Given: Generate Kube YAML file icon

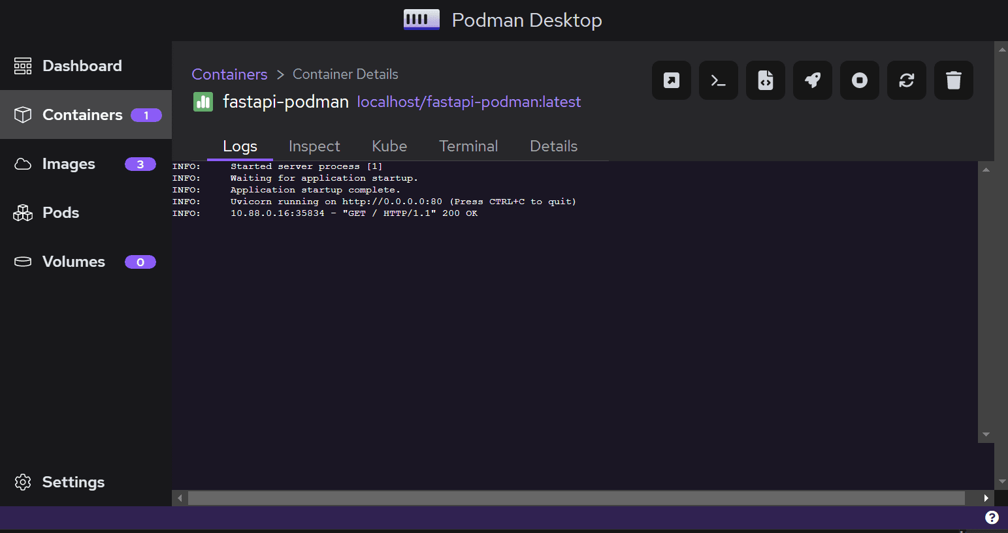Looking at the screenshot, I should pyautogui.click(x=766, y=80).
